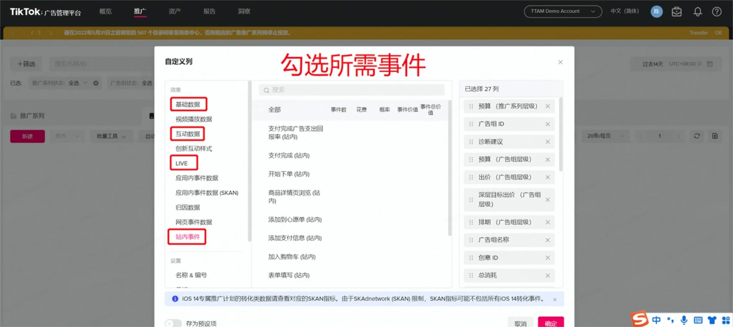Screen dimensions: 733x327
Task: Click the 取消 cancel button
Action: 520,322
